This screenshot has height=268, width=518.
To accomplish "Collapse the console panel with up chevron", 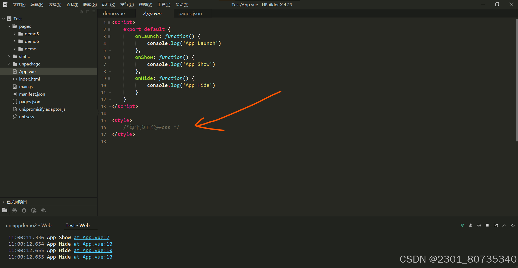I will coord(504,225).
